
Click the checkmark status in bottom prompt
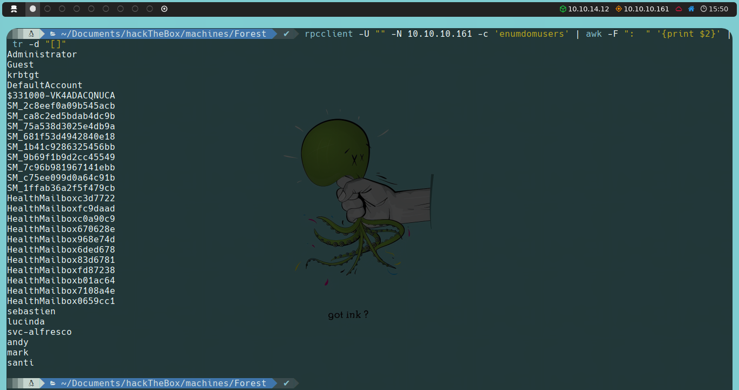286,383
